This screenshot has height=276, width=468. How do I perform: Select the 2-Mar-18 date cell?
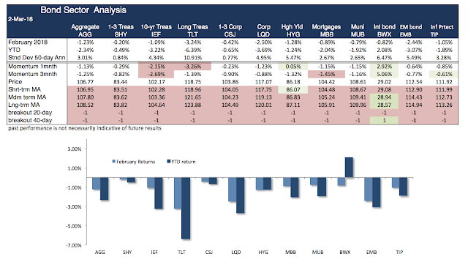pyautogui.click(x=20, y=19)
